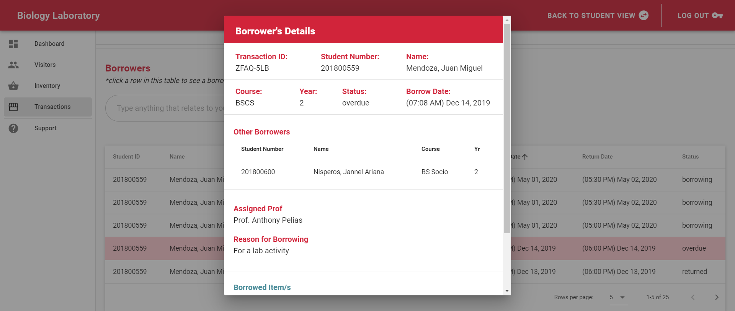Click Back to Student View
The image size is (735, 311).
591,16
